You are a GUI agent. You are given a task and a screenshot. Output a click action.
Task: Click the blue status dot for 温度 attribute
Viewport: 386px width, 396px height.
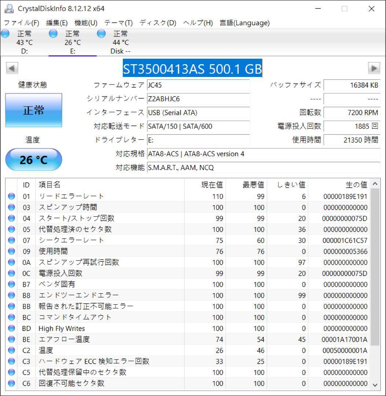pyautogui.click(x=11, y=350)
